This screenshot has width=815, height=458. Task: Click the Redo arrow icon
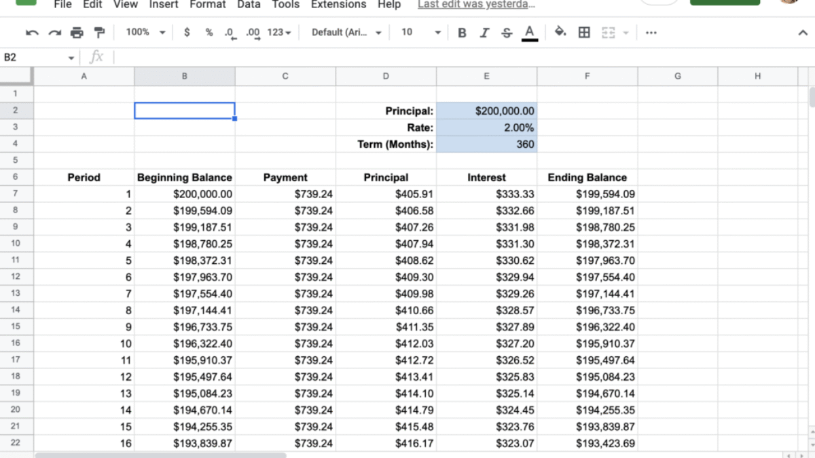pyautogui.click(x=54, y=33)
